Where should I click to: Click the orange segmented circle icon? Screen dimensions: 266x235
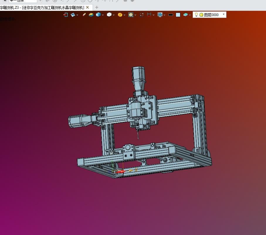(x=120, y=15)
